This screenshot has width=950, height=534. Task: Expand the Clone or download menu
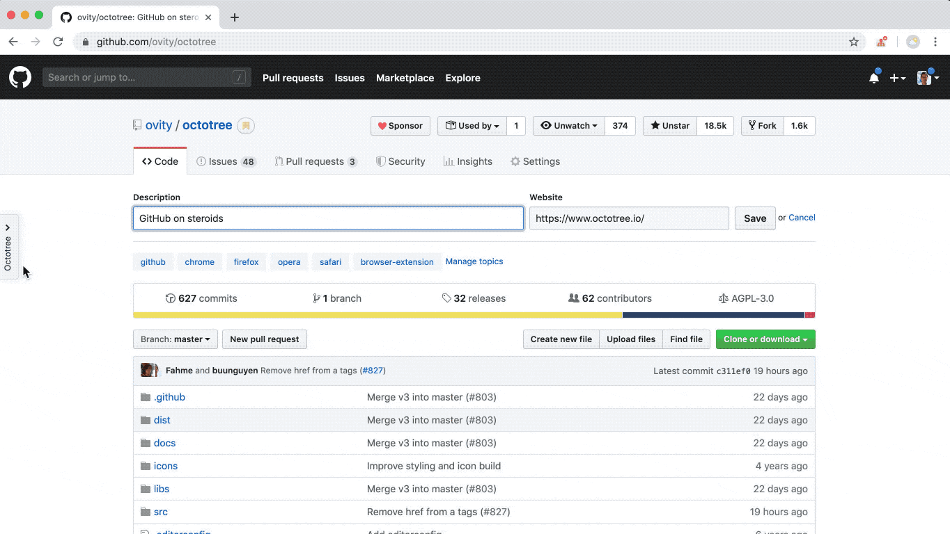[x=765, y=339]
